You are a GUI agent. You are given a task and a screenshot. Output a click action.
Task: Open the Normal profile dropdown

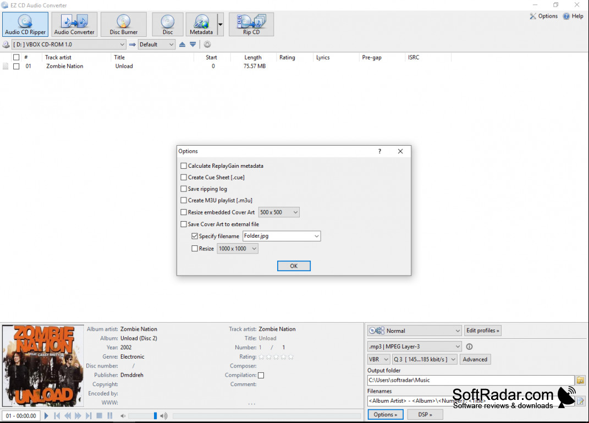pyautogui.click(x=414, y=331)
